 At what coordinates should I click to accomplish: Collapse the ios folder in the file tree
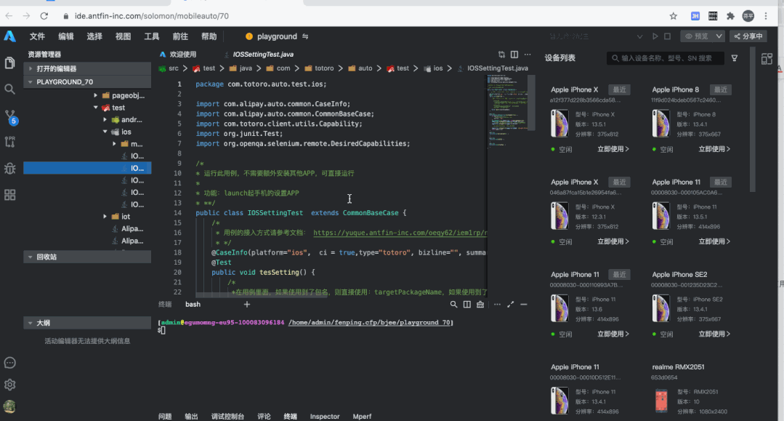pos(105,132)
